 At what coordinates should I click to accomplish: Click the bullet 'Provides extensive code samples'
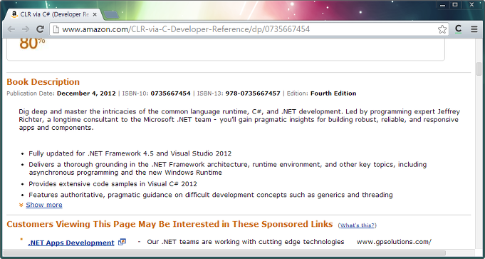[113, 183]
